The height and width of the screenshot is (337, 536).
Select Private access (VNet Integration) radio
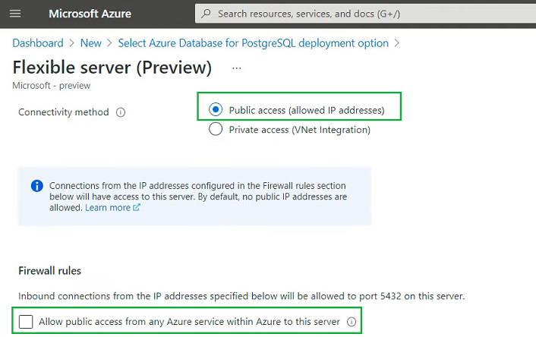[x=216, y=129]
